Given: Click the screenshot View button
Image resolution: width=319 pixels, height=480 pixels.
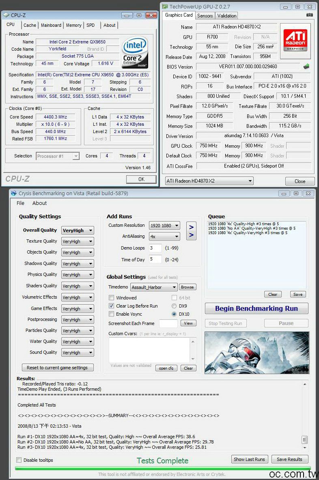Looking at the screenshot, I should pos(188,323).
